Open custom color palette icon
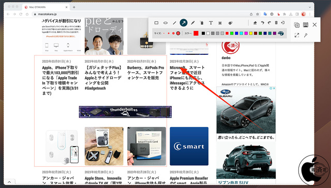The image size is (331, 188). point(281,33)
